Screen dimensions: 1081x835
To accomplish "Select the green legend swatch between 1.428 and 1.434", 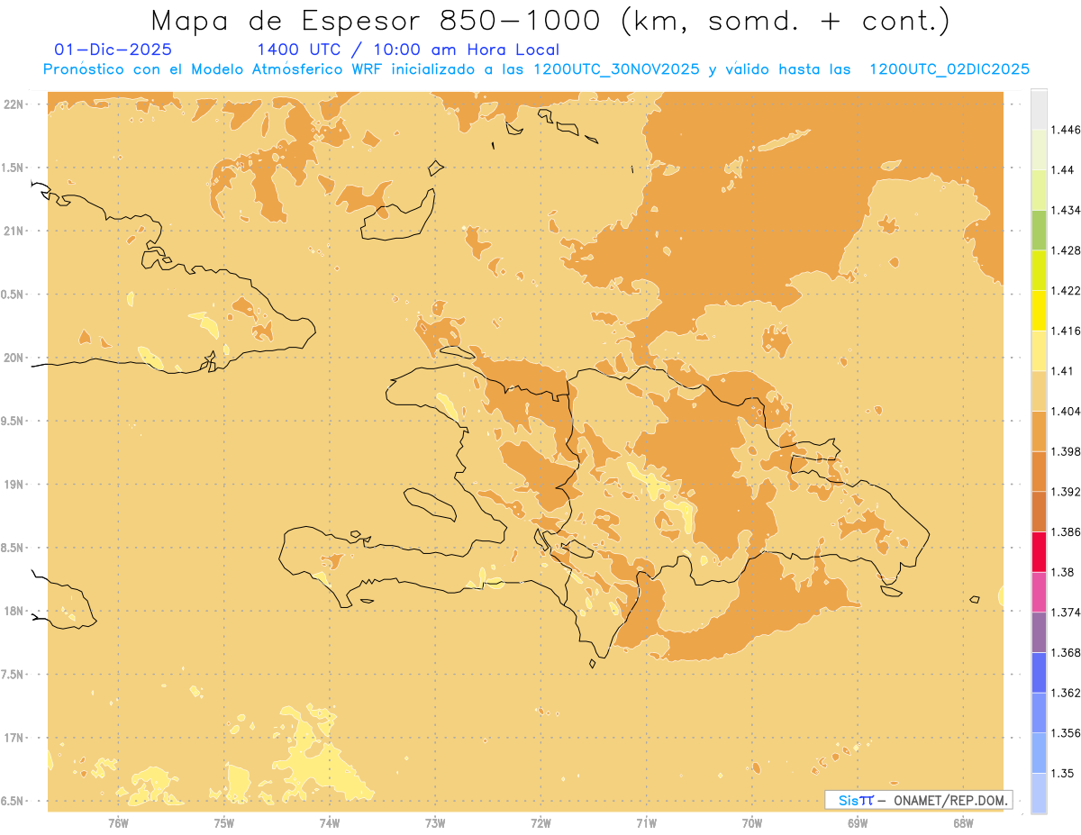I will pyautogui.click(x=1039, y=230).
